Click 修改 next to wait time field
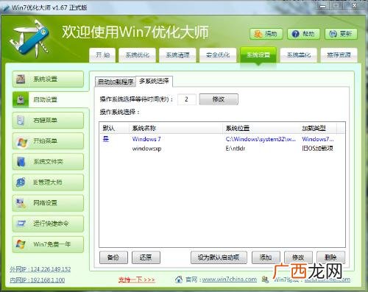The width and height of the screenshot is (368, 292). point(219,99)
